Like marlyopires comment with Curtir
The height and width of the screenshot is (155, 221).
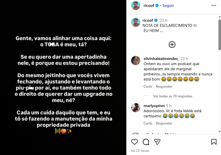148,123
